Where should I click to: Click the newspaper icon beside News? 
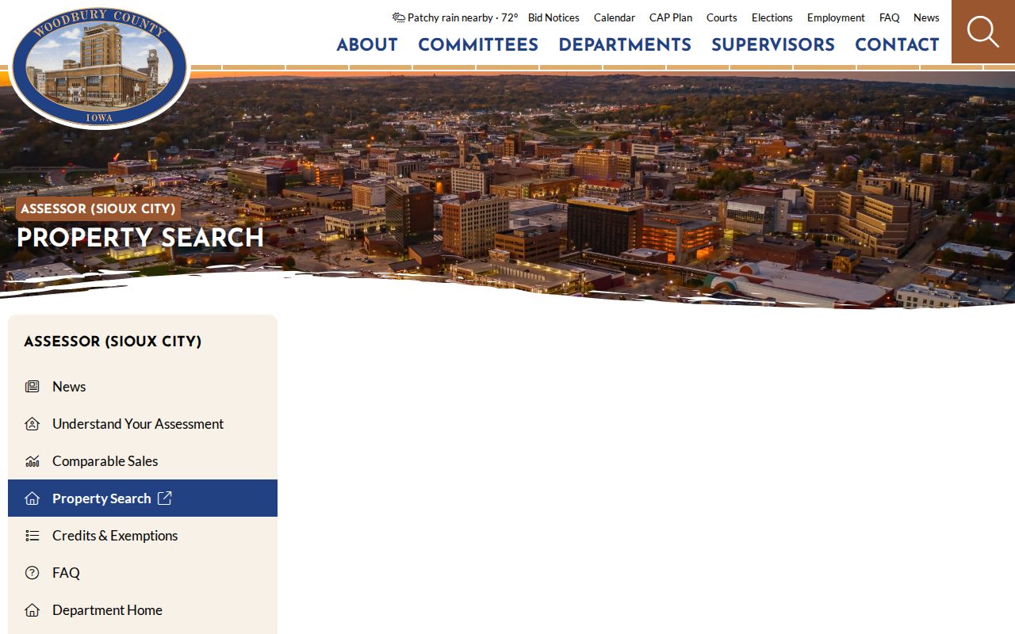(x=32, y=387)
